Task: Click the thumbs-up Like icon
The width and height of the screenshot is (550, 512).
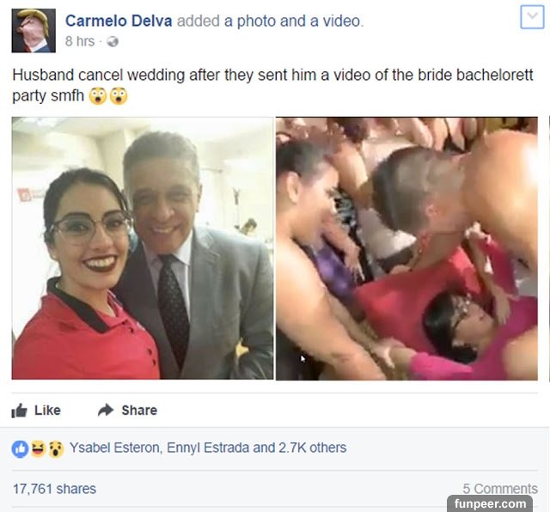Action: 19,411
